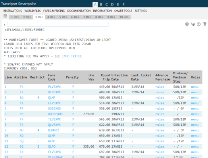
Task: Open the INFO TKTFEE link
Action: pos(72,56)
